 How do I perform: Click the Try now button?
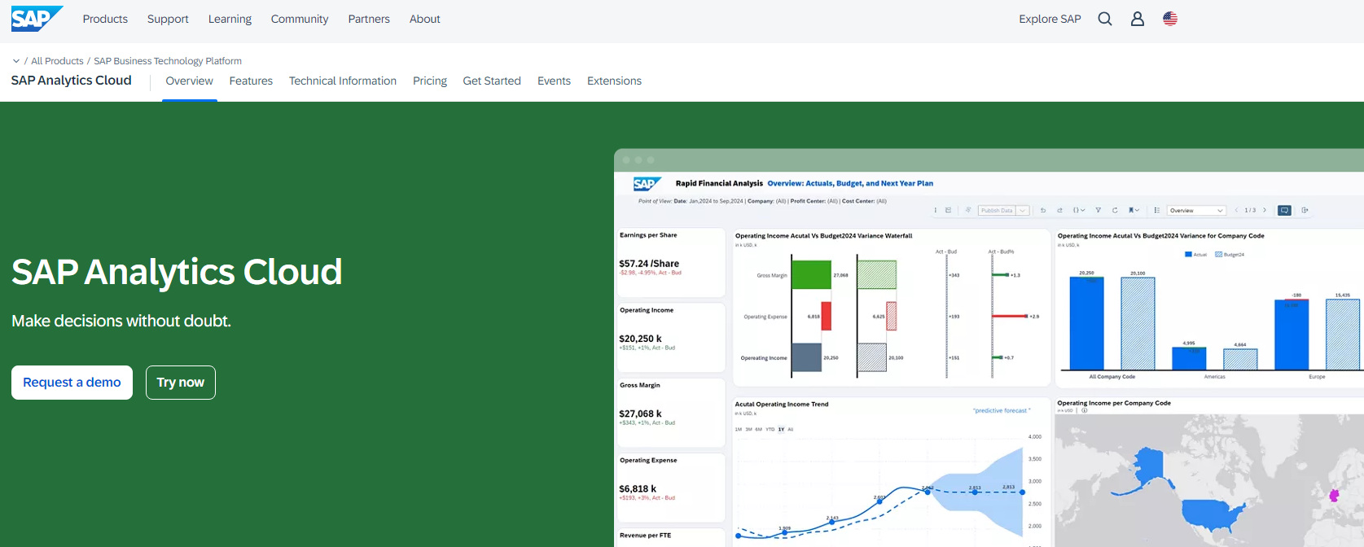pyautogui.click(x=181, y=383)
